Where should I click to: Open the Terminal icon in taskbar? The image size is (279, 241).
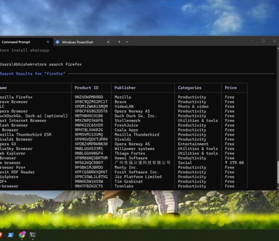33,235
